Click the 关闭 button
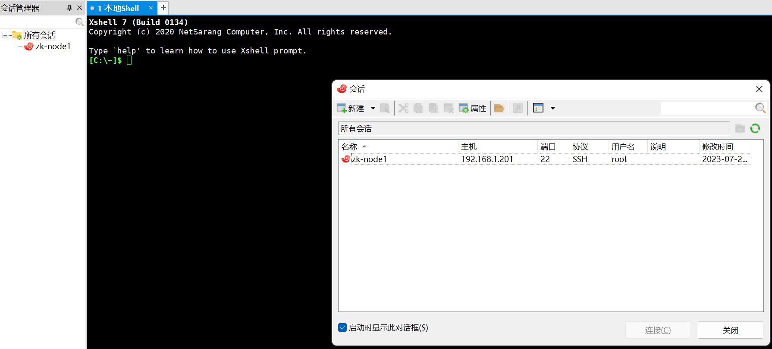Viewport: 772px width, 349px height. pyautogui.click(x=731, y=330)
